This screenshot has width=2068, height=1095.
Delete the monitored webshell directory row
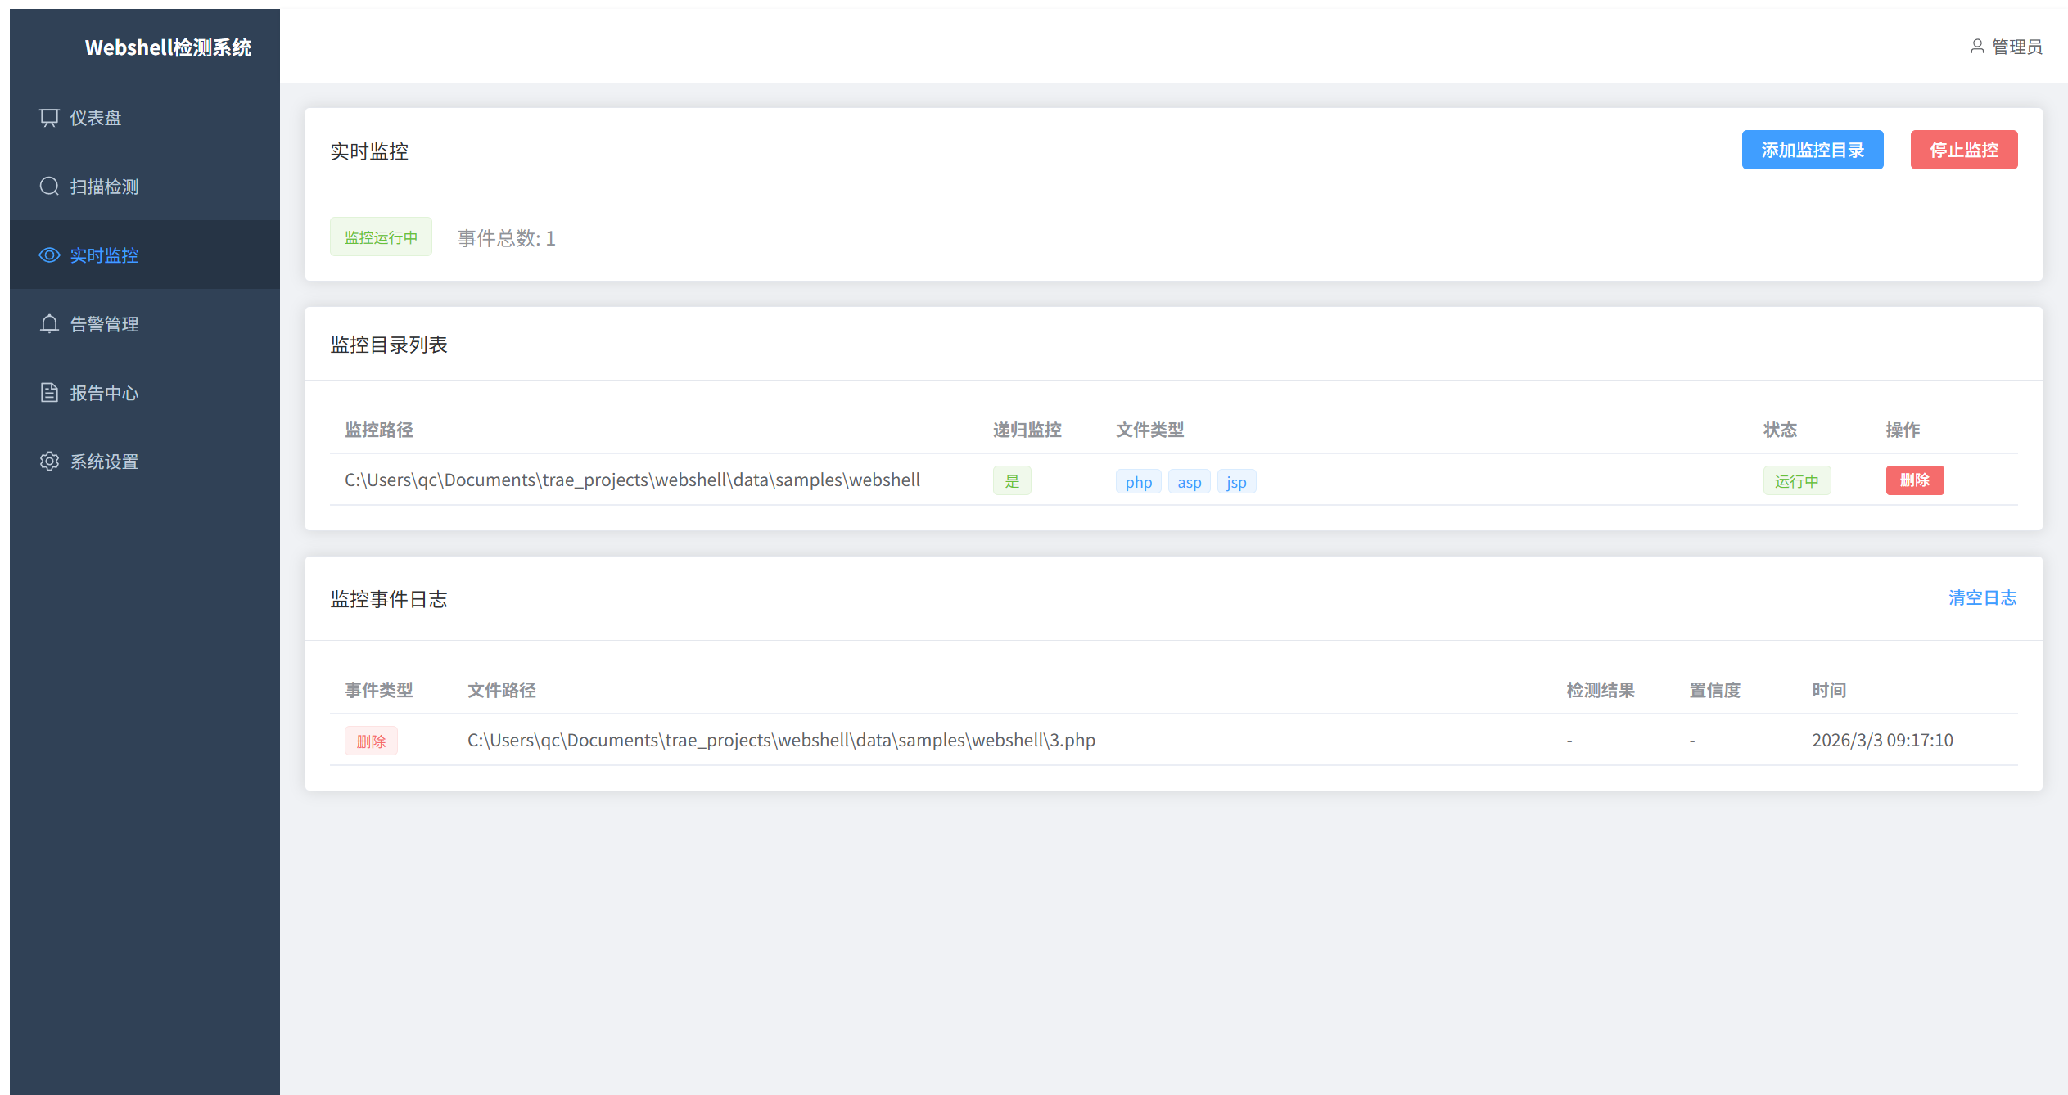(x=1914, y=480)
